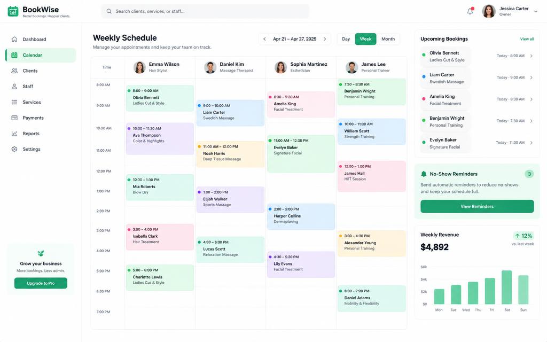This screenshot has height=342, width=547.
Task: Click Daniel Kim's staff photo
Action: (x=210, y=67)
